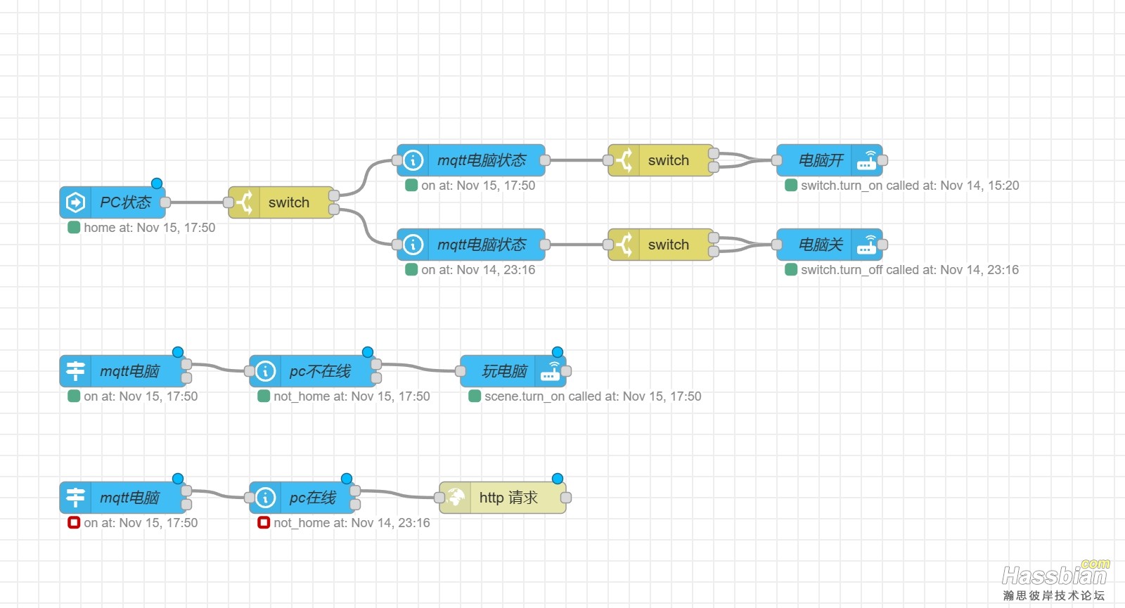Click the PC状态 node's state-change icon
Screen dimensions: 1125x608
click(x=75, y=202)
